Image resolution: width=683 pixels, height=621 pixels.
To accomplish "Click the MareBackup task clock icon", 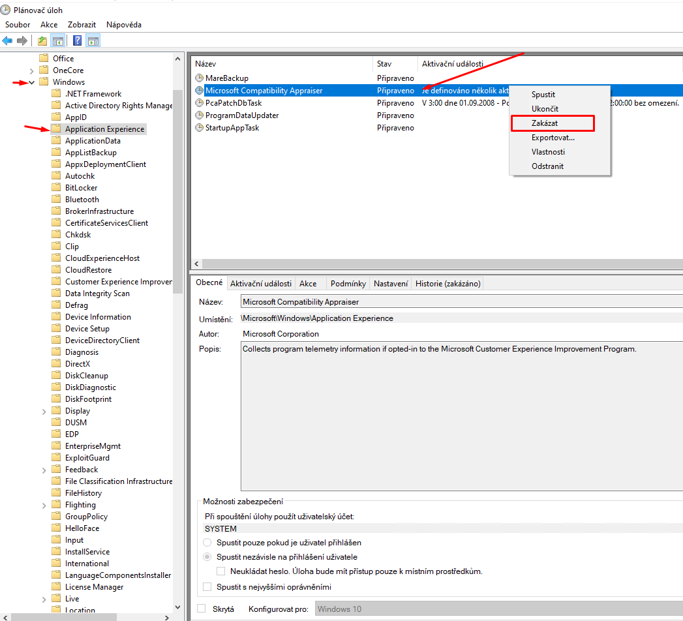I will click(199, 78).
